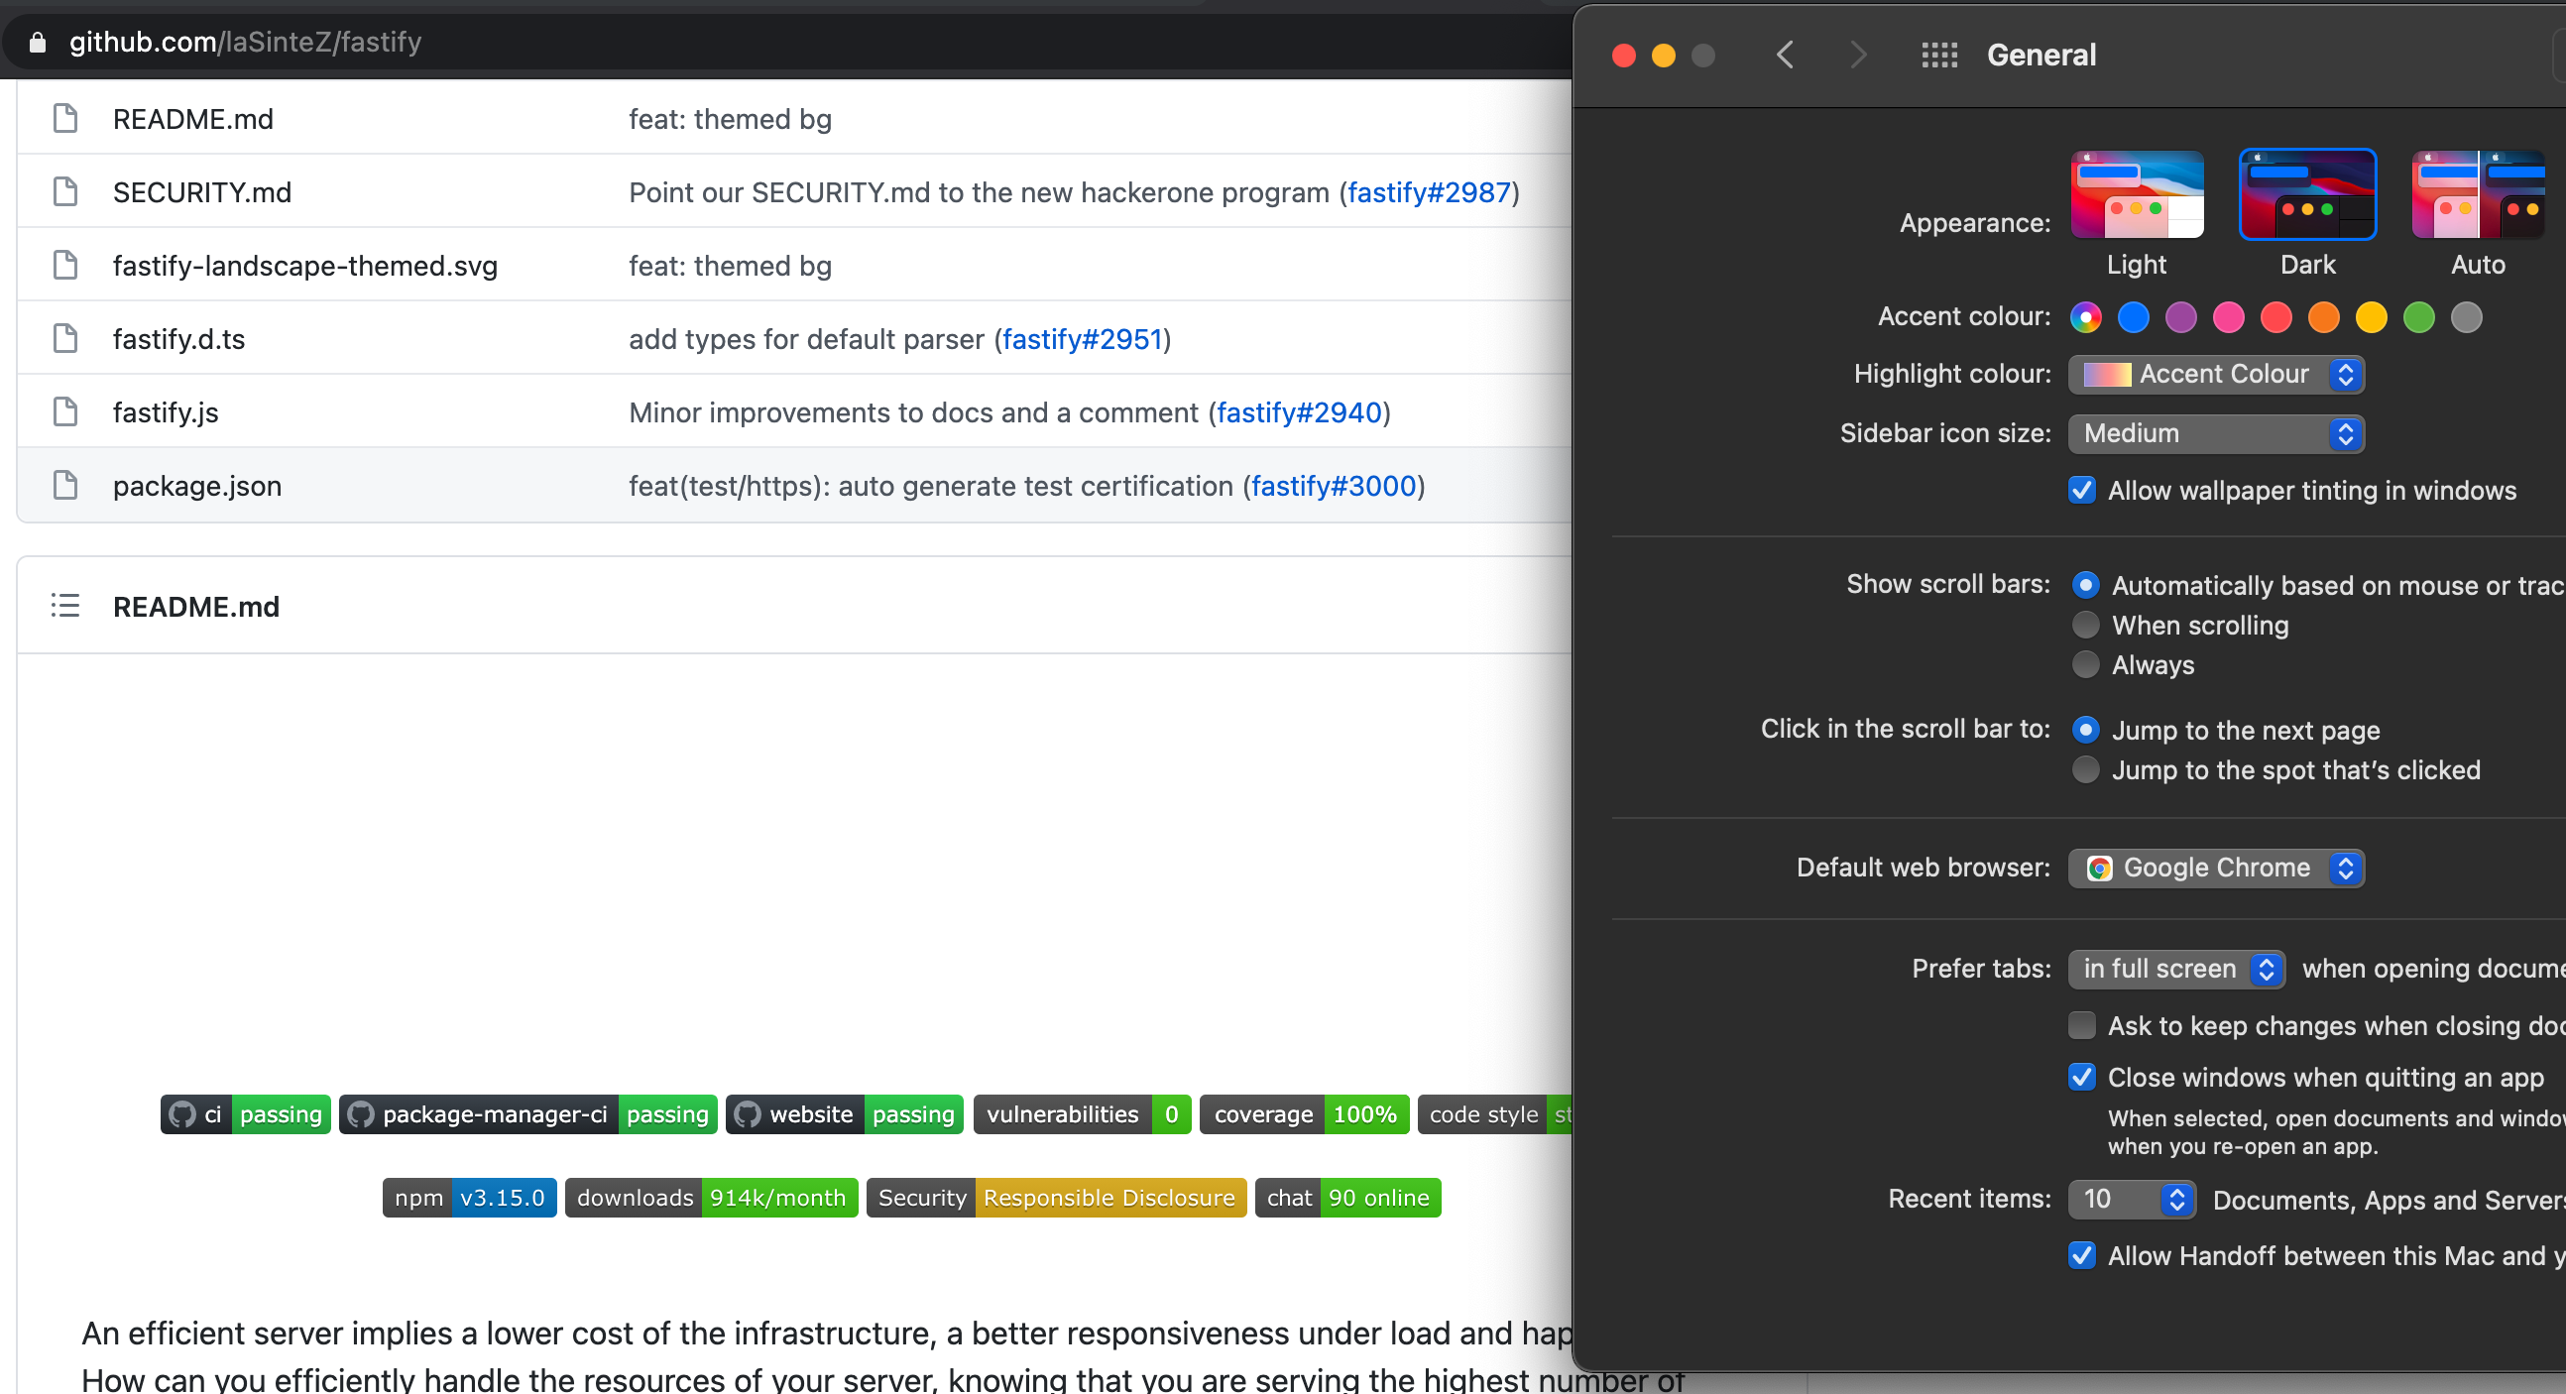
Task: Choose the multicolour accent colour
Action: pos(2086,317)
